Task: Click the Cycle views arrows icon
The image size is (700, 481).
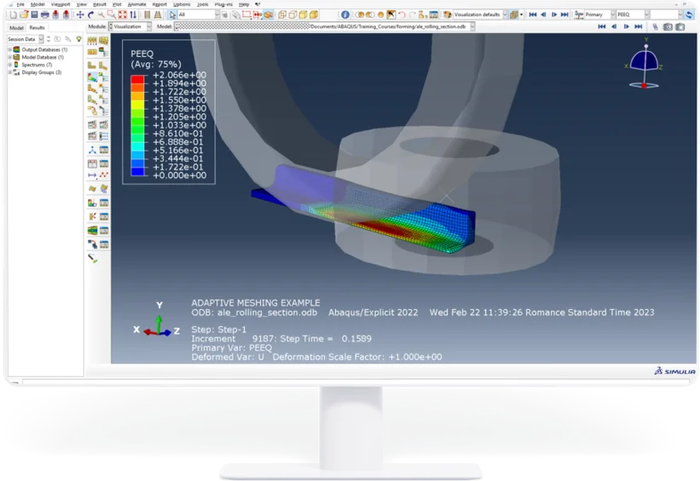Action: tap(133, 14)
